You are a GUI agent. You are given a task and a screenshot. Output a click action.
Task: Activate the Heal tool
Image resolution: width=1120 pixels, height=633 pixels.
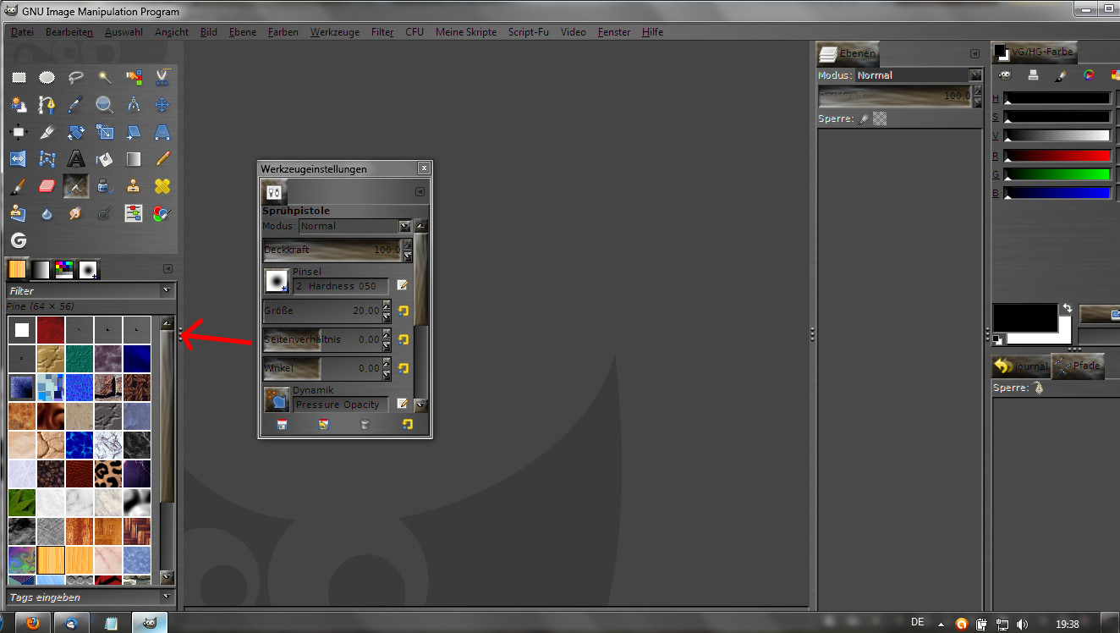[162, 186]
